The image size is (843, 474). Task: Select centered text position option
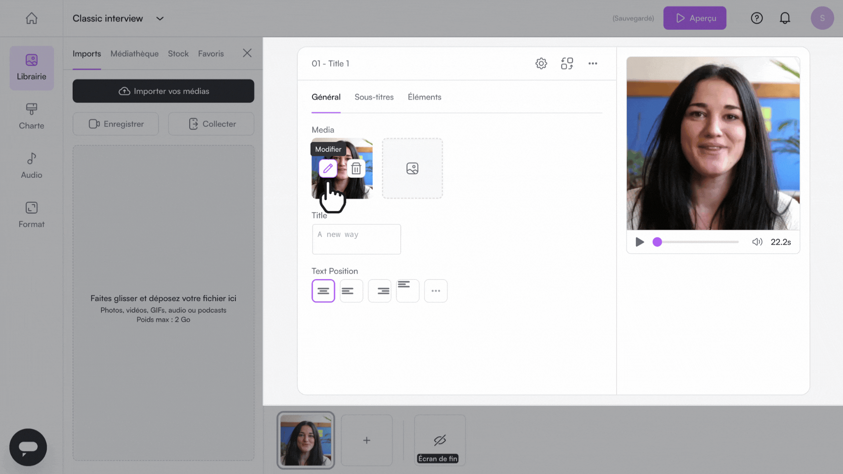tap(323, 291)
